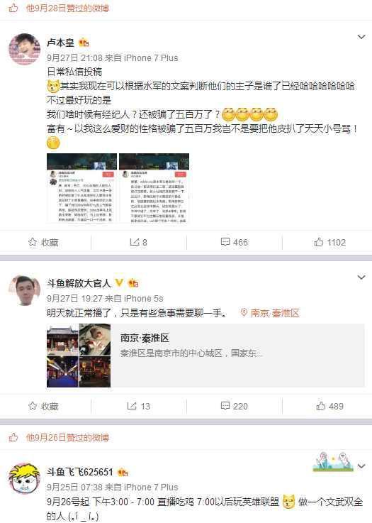This screenshot has height=523, width=372.
Task: View first attached screenshot in 卢本皇 post
Action: click(82, 188)
